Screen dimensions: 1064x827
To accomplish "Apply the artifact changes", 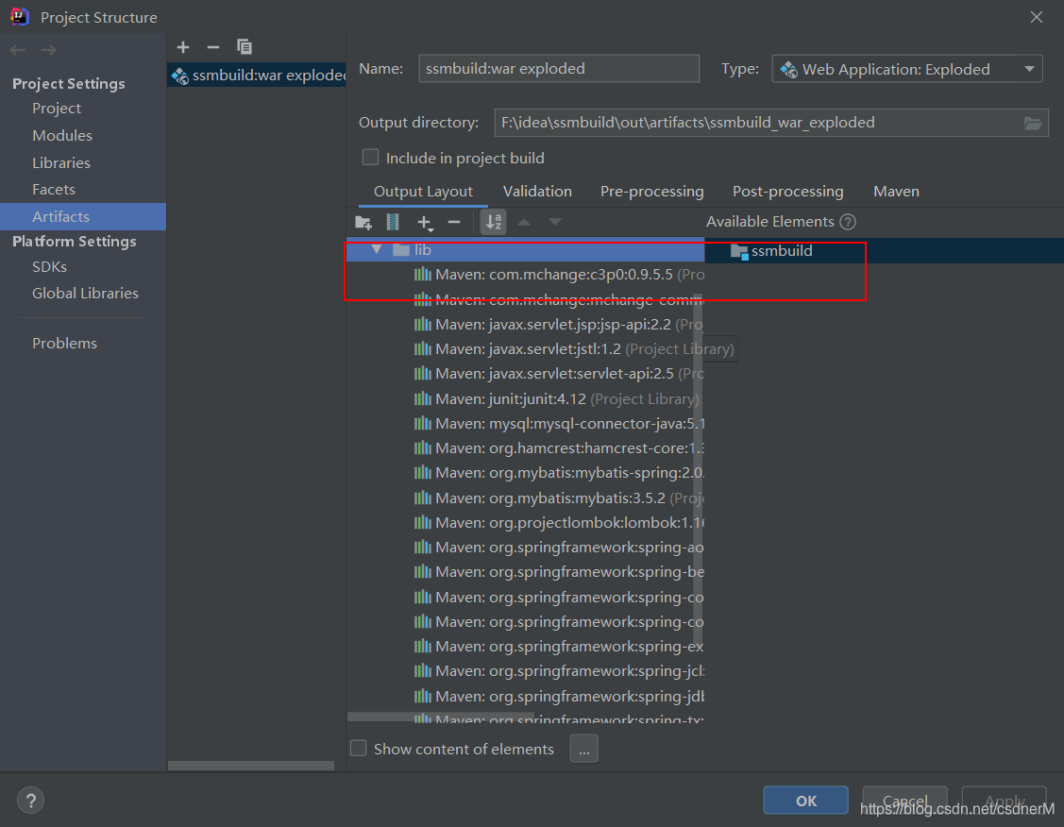I will 1004,800.
